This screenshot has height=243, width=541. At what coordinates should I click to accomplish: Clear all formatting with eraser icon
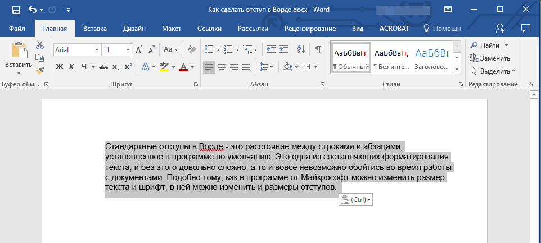pyautogui.click(x=192, y=49)
